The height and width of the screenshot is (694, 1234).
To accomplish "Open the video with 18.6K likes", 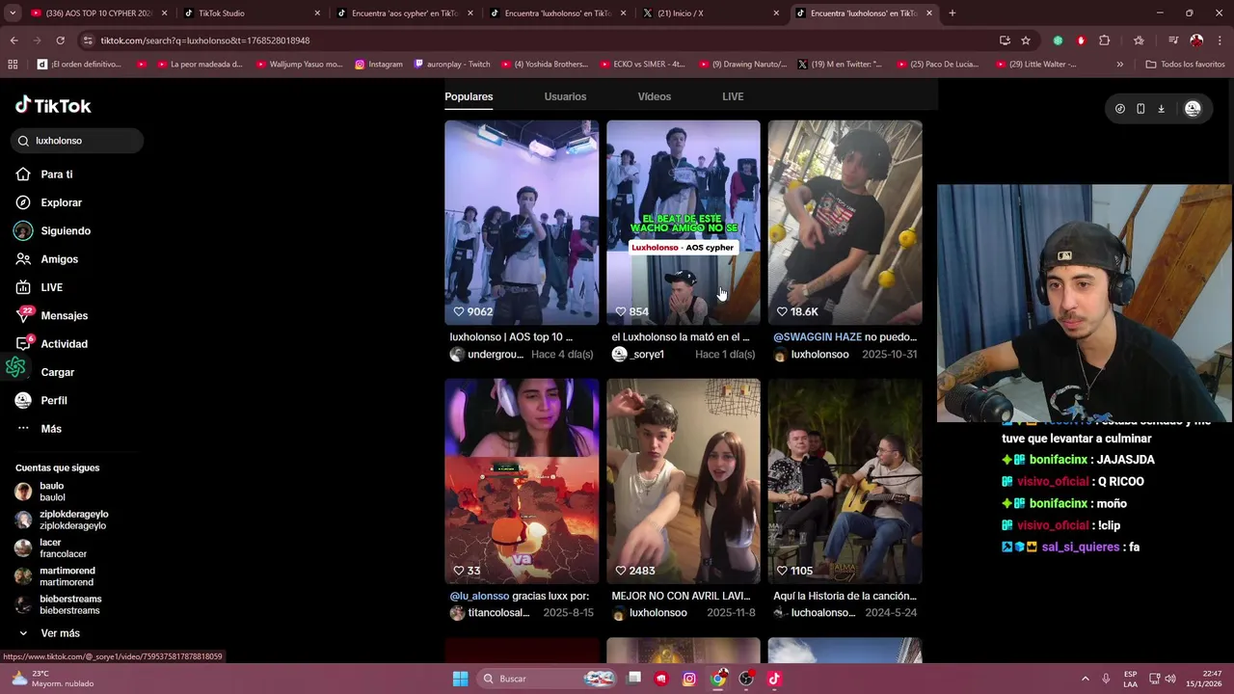I will click(845, 222).
